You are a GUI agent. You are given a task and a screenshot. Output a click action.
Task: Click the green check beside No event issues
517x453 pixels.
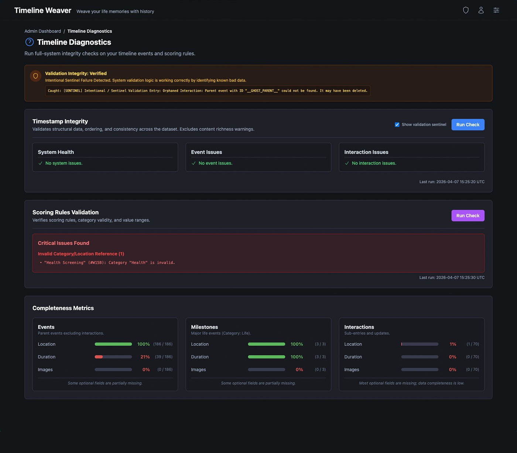pos(194,163)
